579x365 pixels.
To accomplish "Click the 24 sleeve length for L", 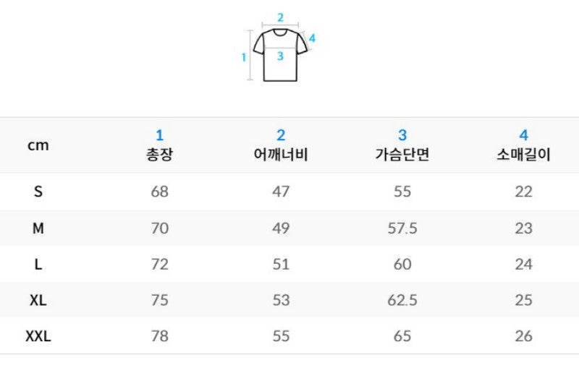I will [x=523, y=265].
